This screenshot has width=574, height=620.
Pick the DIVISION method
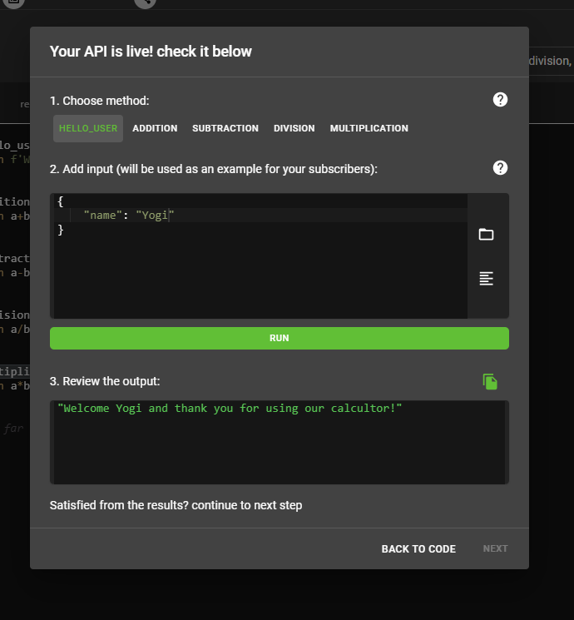(294, 129)
